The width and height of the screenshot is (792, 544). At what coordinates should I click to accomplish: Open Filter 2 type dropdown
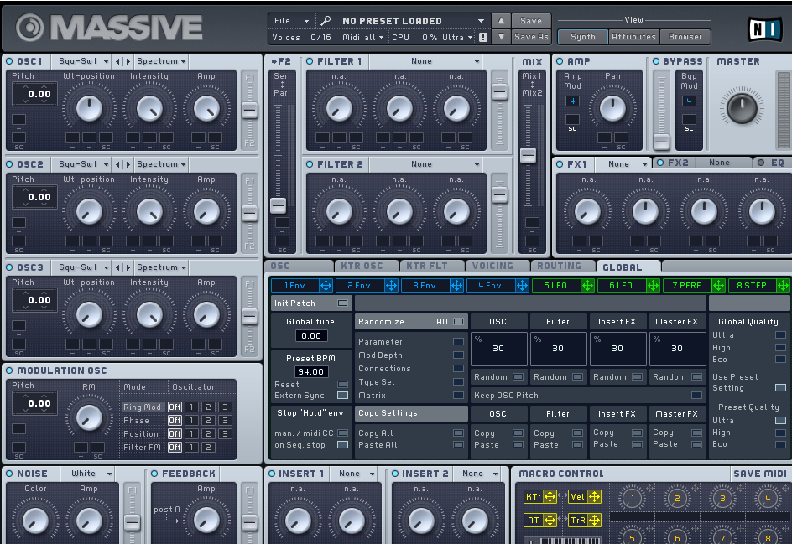425,164
